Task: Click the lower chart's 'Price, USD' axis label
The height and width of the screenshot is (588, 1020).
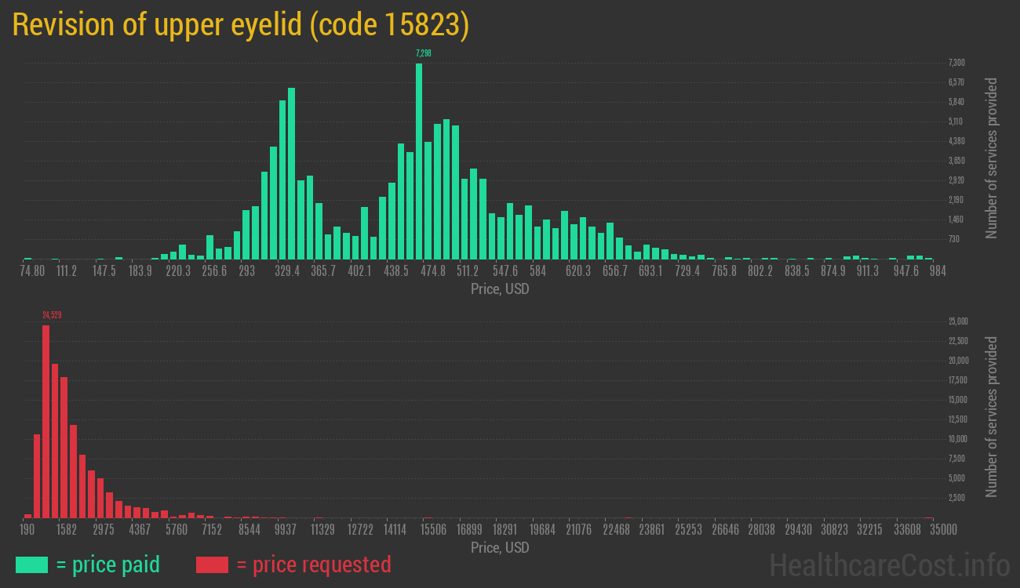Action: coord(499,547)
